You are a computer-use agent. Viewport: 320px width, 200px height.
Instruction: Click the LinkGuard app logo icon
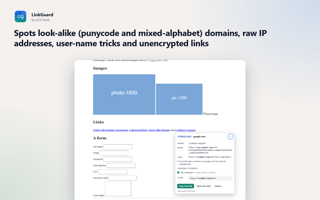tap(20, 16)
